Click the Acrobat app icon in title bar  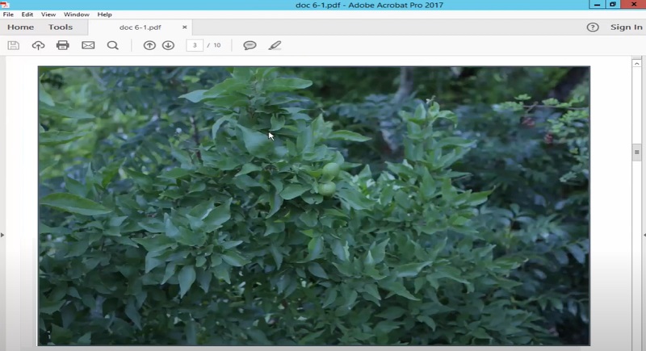5,5
